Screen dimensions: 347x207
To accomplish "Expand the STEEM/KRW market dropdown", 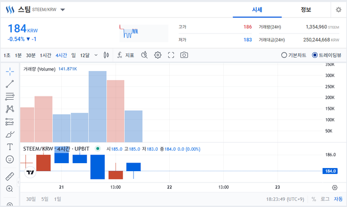I will [63, 10].
